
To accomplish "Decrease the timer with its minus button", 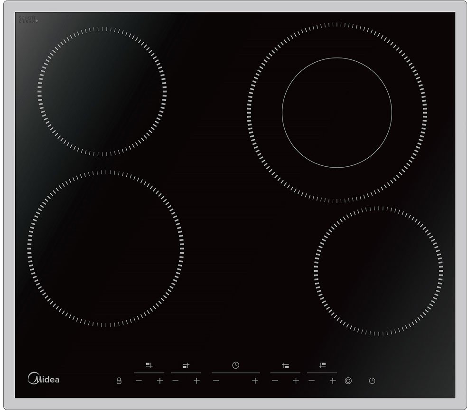I will pos(216,381).
